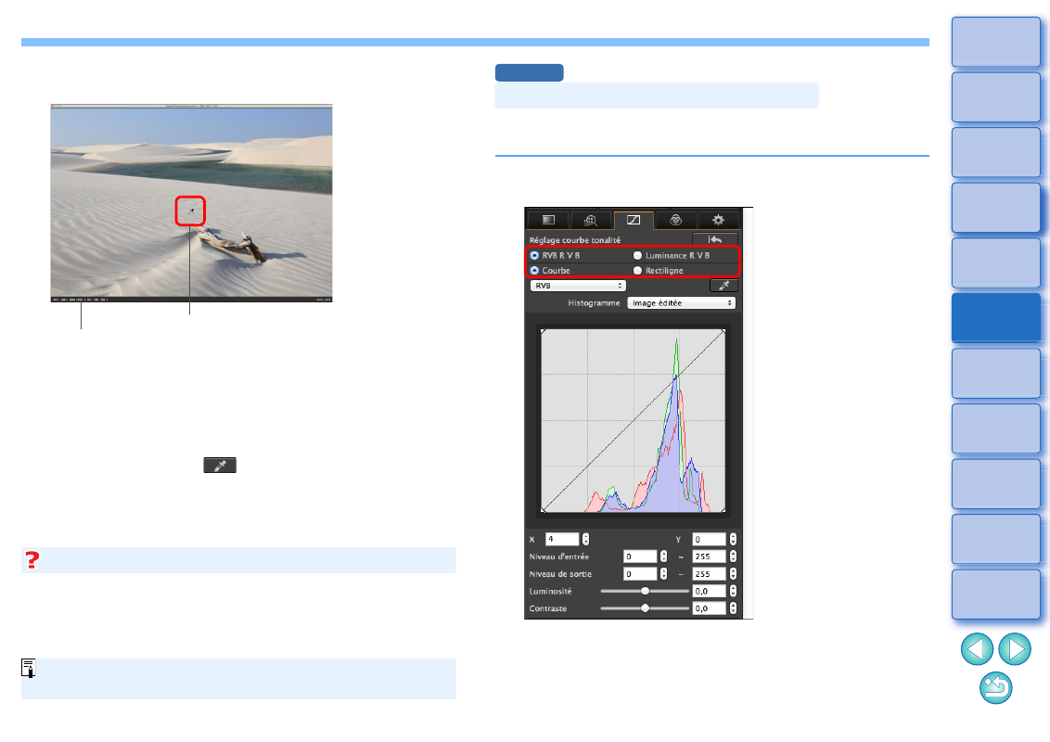Open the Histogramme Image éditée dropdown
The width and height of the screenshot is (1050, 742).
click(681, 302)
